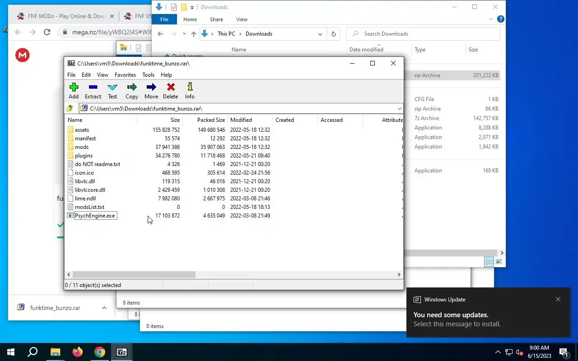Open the Windows search icon
Image resolution: width=578 pixels, height=361 pixels.
[33, 352]
